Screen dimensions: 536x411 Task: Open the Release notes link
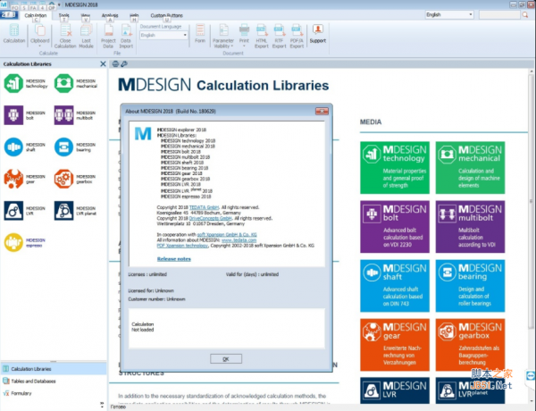click(x=174, y=259)
